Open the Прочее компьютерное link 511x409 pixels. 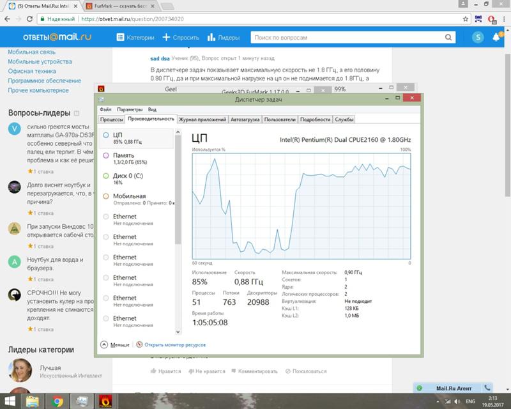38,90
